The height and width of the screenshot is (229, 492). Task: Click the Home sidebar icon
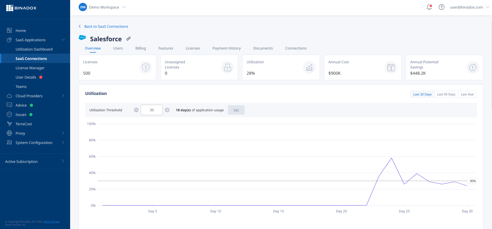[x=9, y=30]
